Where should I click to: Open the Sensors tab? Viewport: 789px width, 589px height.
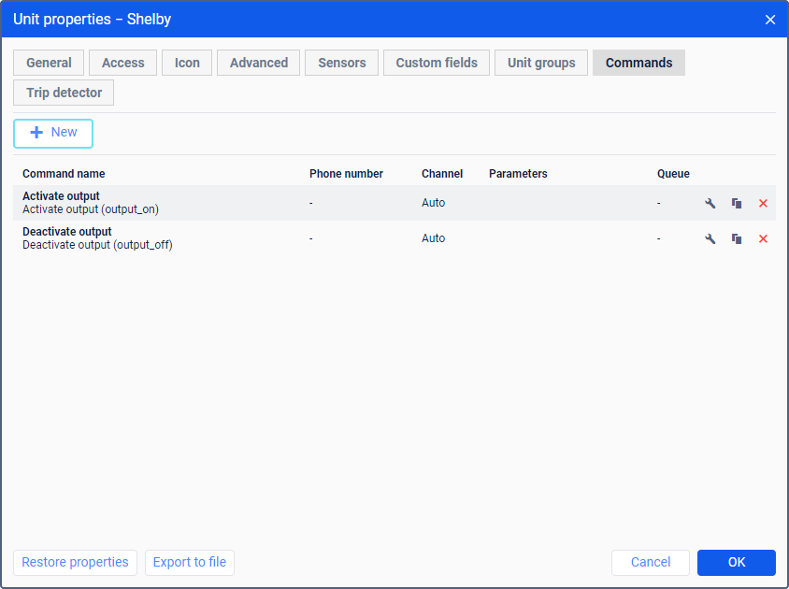point(341,63)
